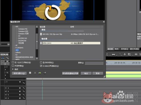141x105 pixels.
Task: Click the exporter list scroll down arrow
Action: click(x=37, y=59)
